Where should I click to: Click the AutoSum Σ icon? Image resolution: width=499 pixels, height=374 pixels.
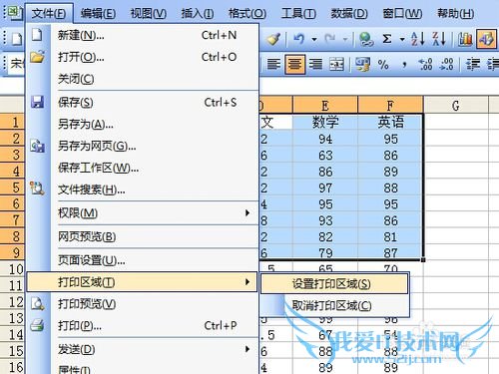click(387, 39)
